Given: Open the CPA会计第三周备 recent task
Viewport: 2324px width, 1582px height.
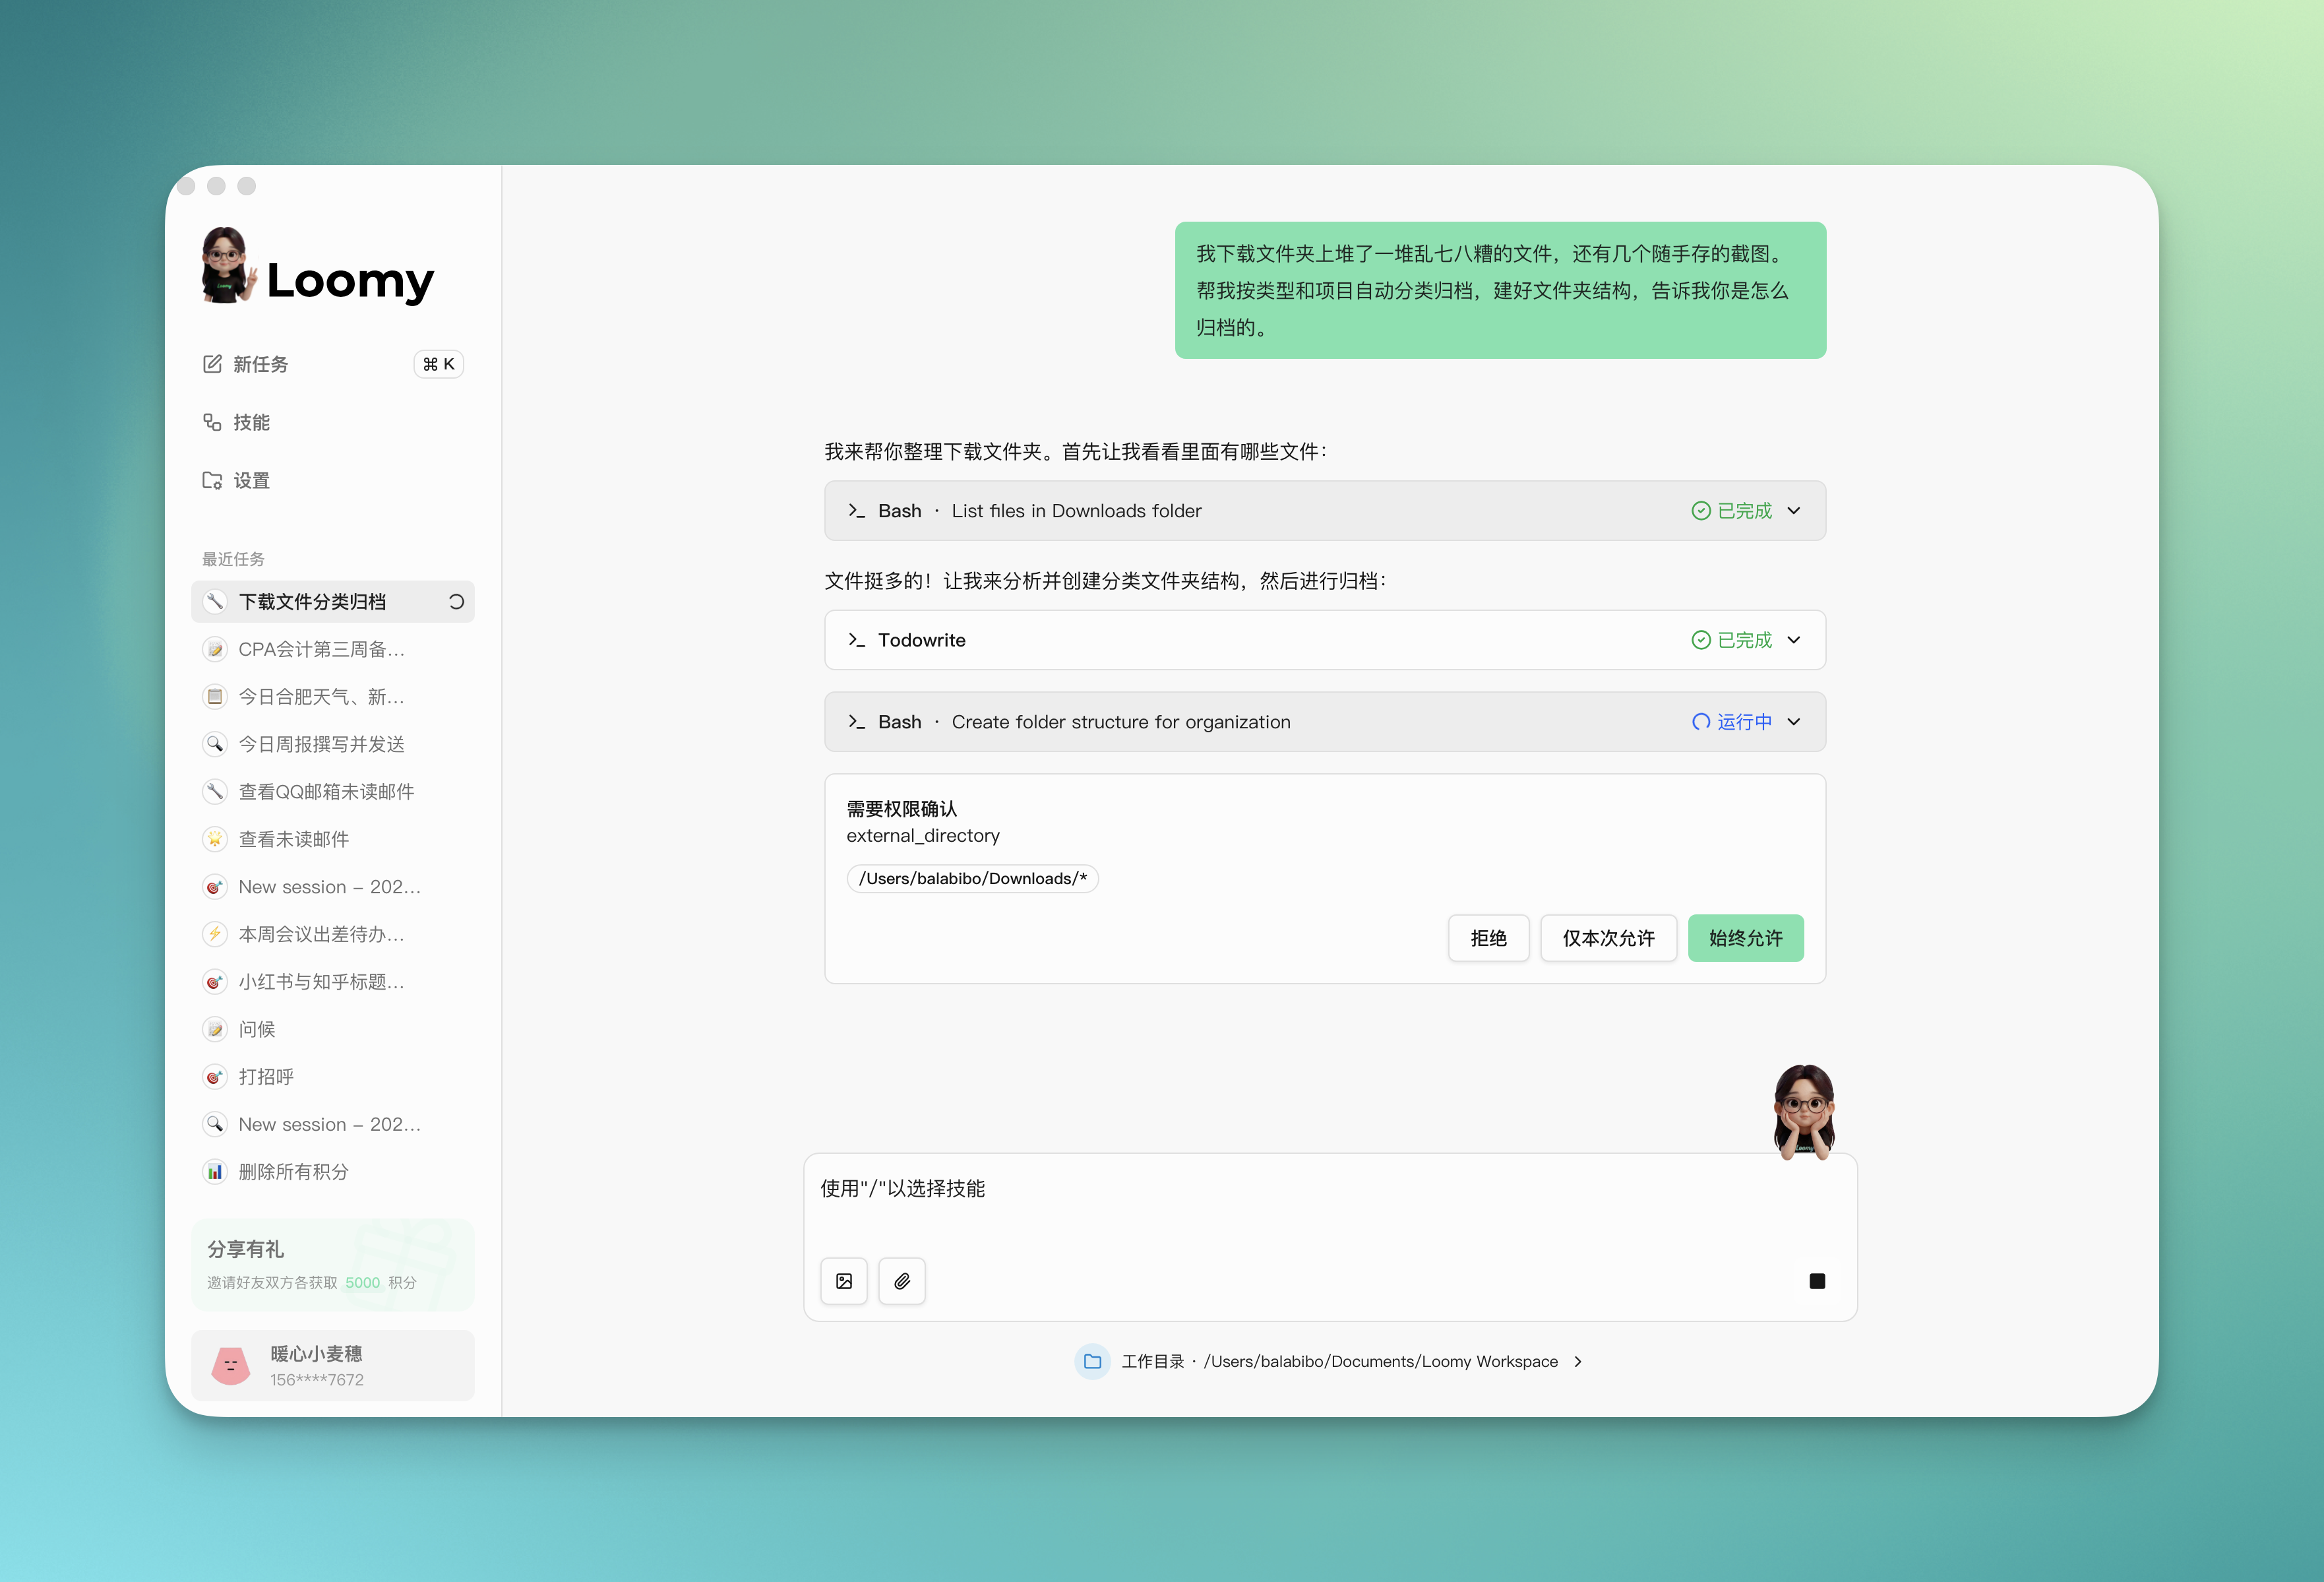Looking at the screenshot, I should pos(321,649).
